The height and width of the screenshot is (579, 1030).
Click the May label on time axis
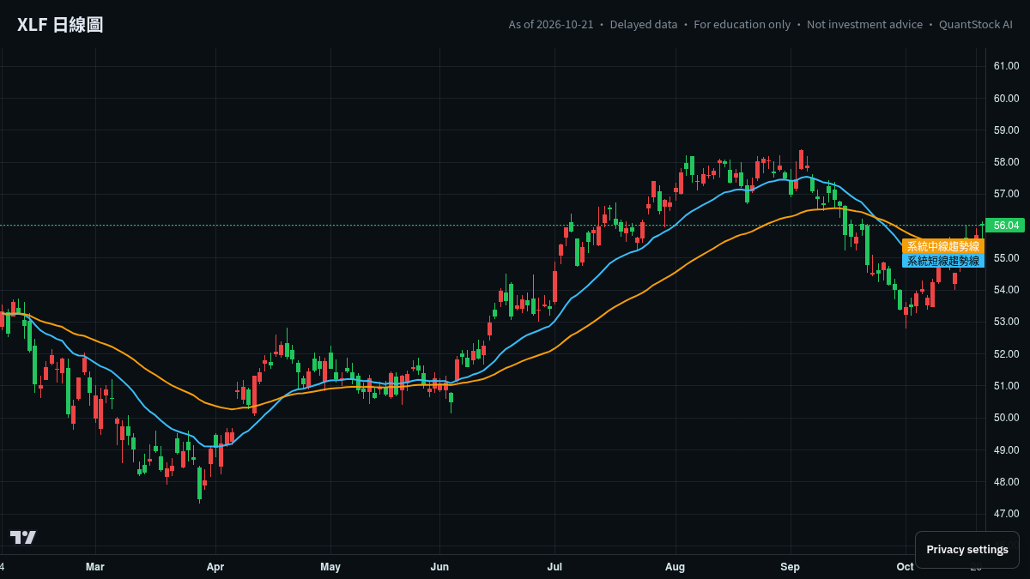[330, 567]
